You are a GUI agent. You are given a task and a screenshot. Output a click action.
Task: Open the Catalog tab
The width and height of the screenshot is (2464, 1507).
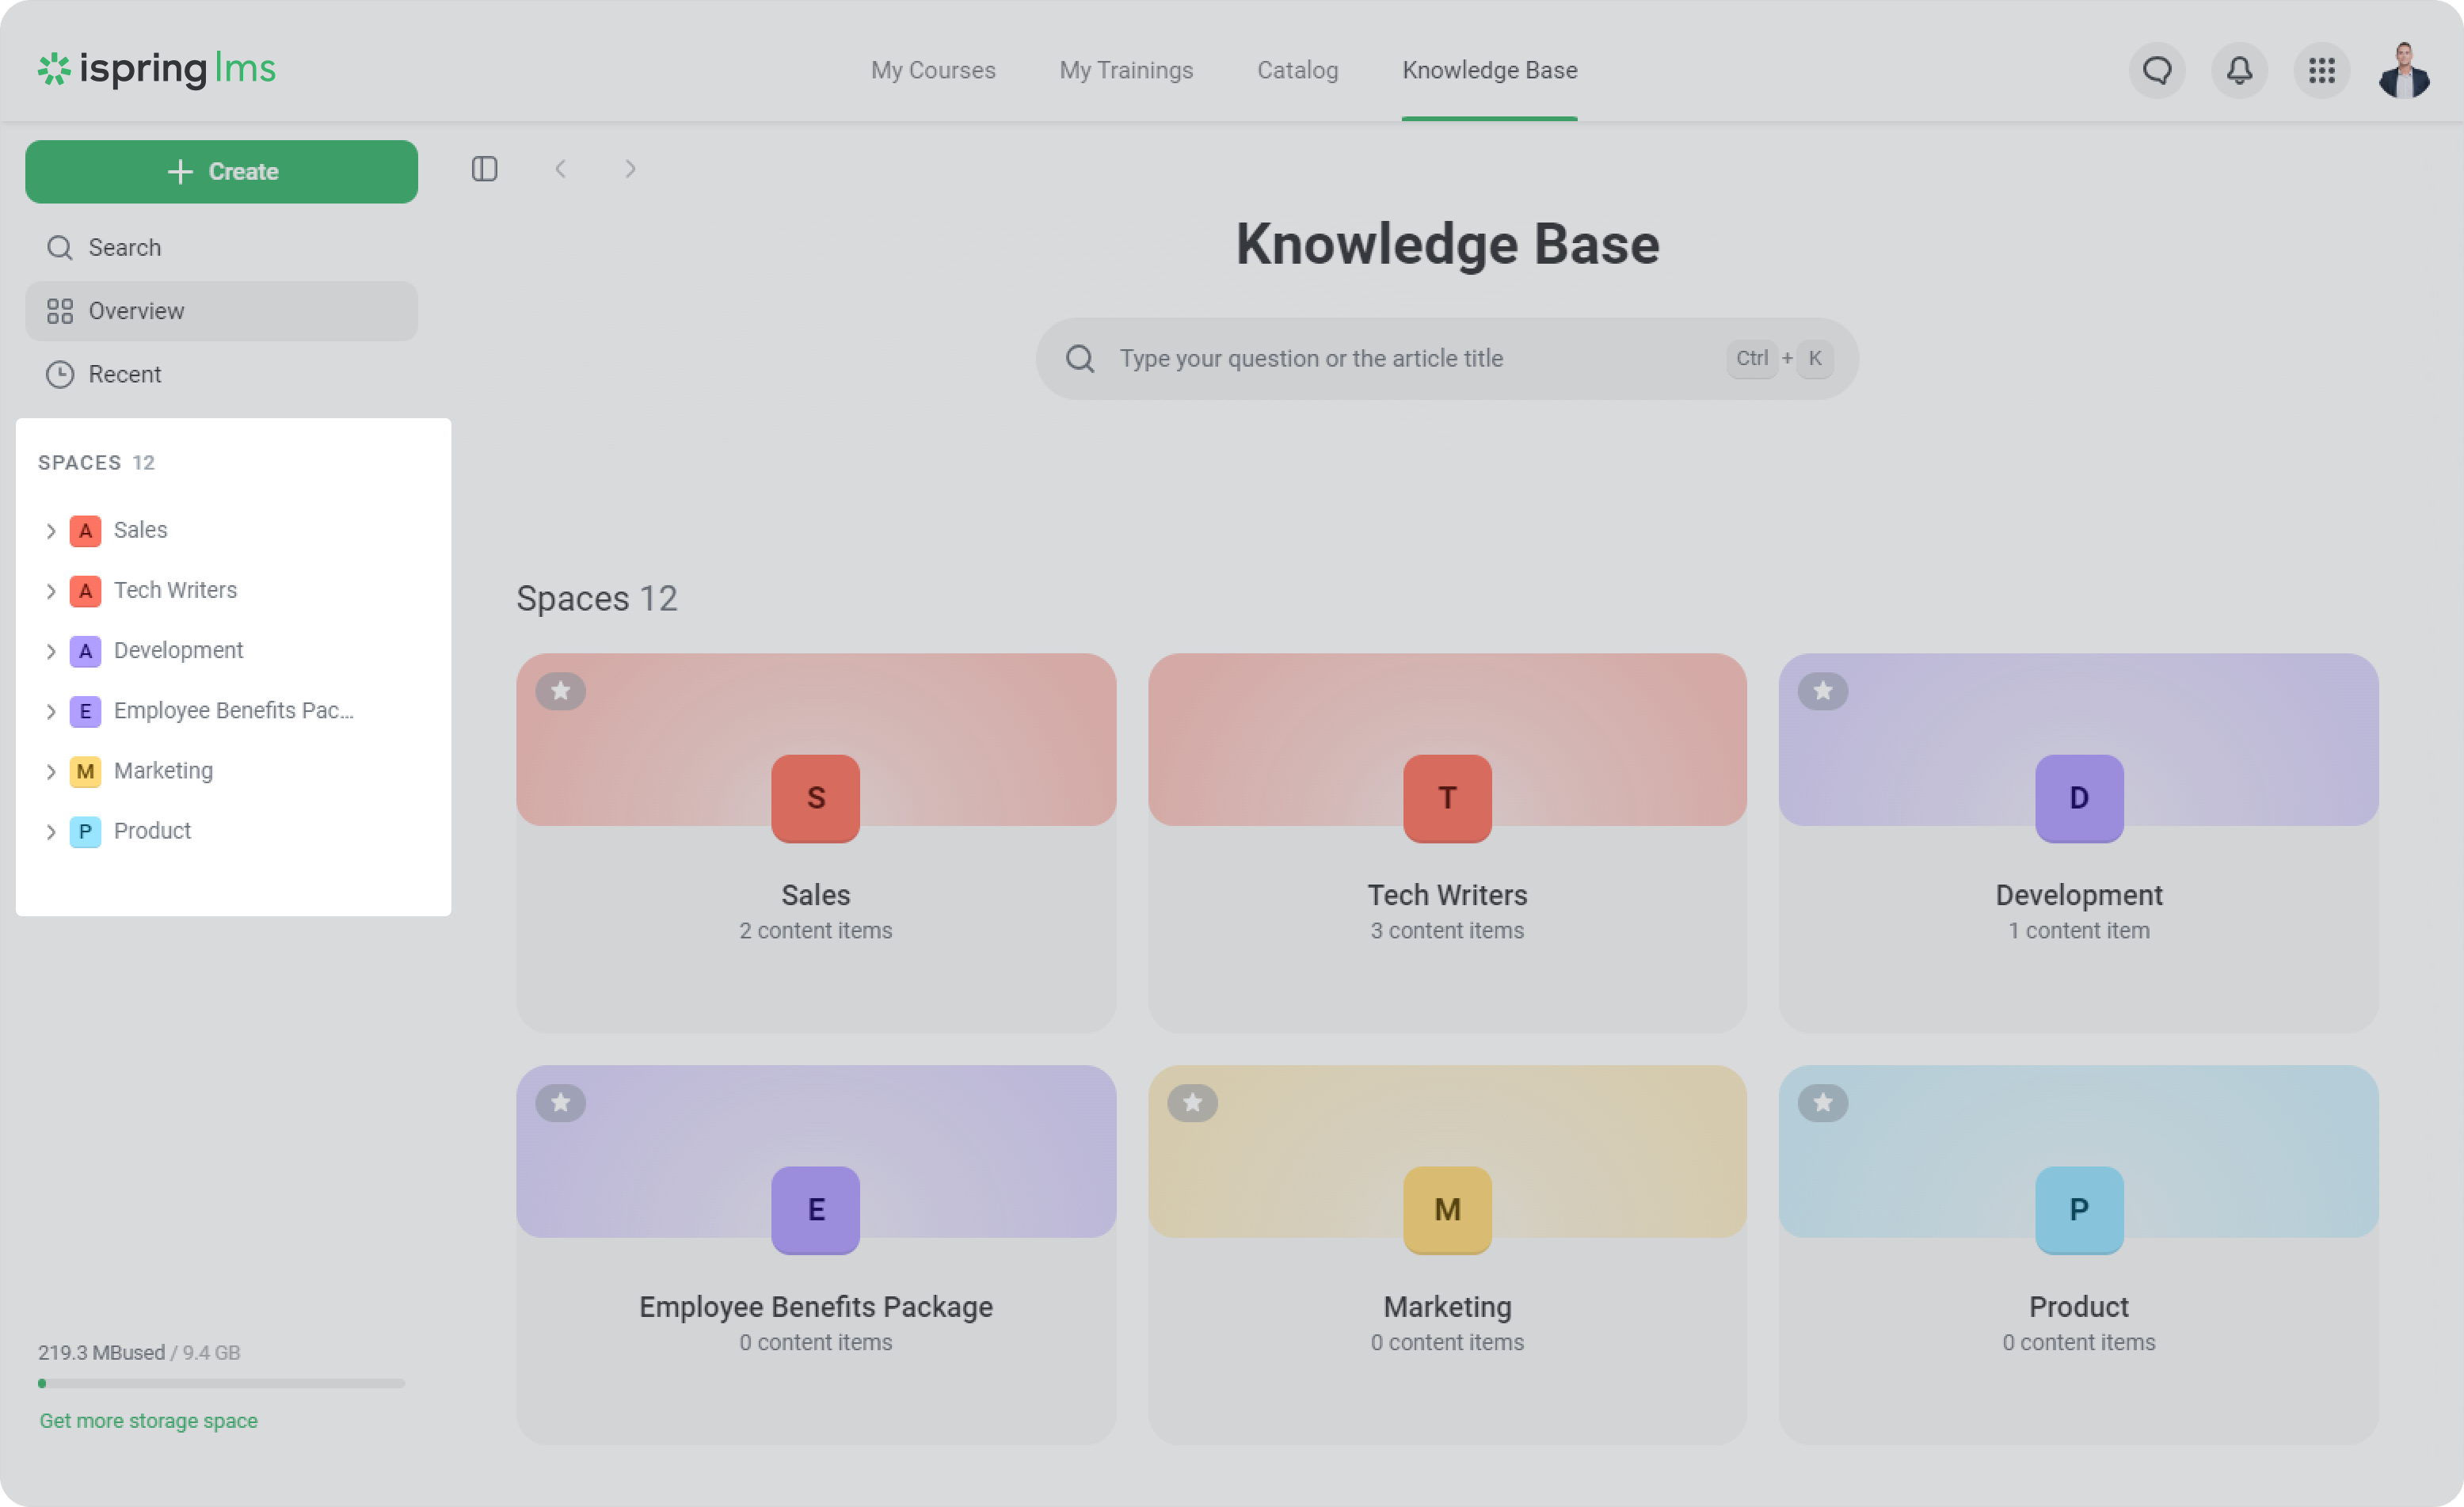click(x=1297, y=70)
